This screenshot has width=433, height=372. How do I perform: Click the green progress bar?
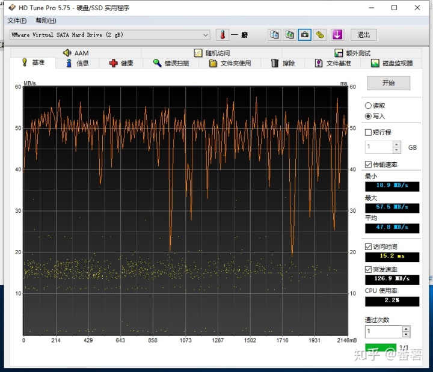tap(381, 347)
